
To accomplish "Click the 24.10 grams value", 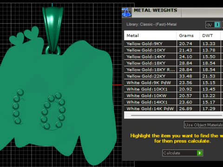I will click(x=185, y=57).
